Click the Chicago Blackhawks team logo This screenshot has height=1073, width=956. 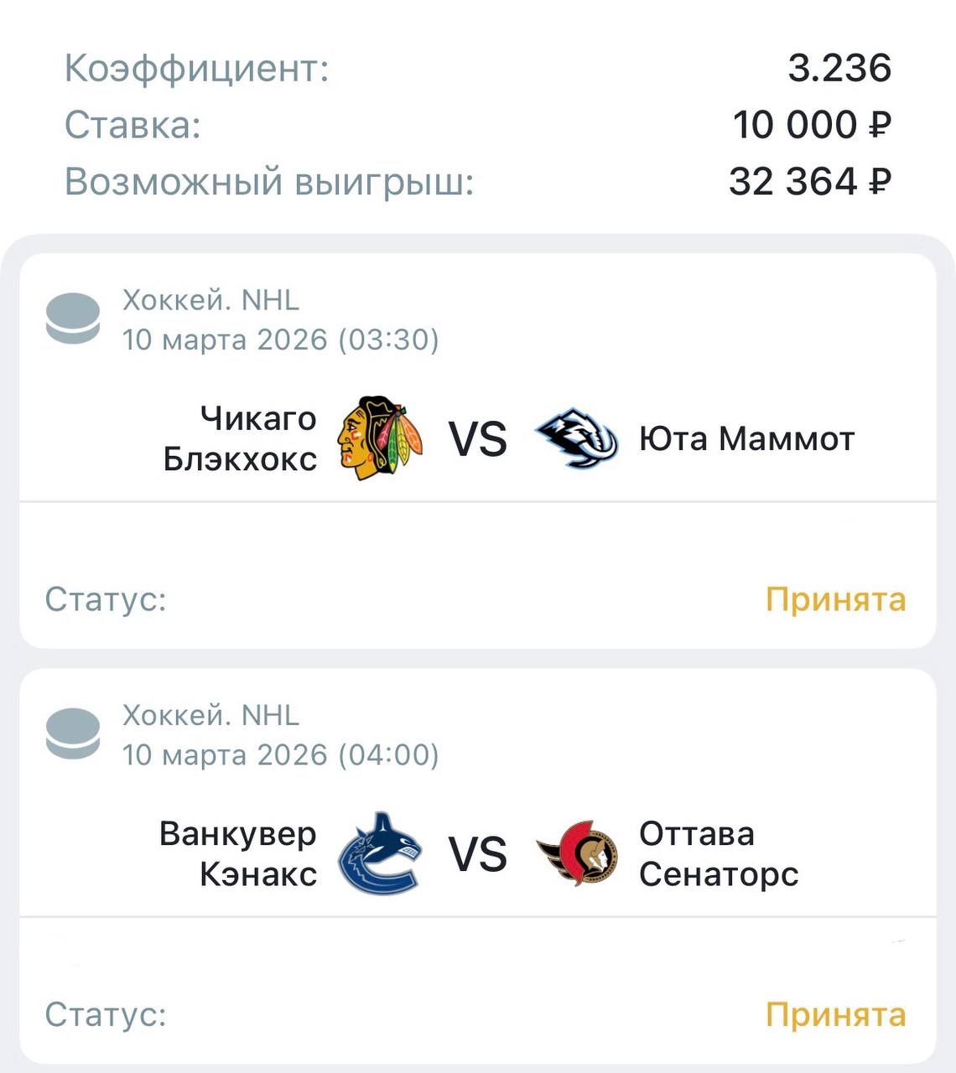coord(380,438)
